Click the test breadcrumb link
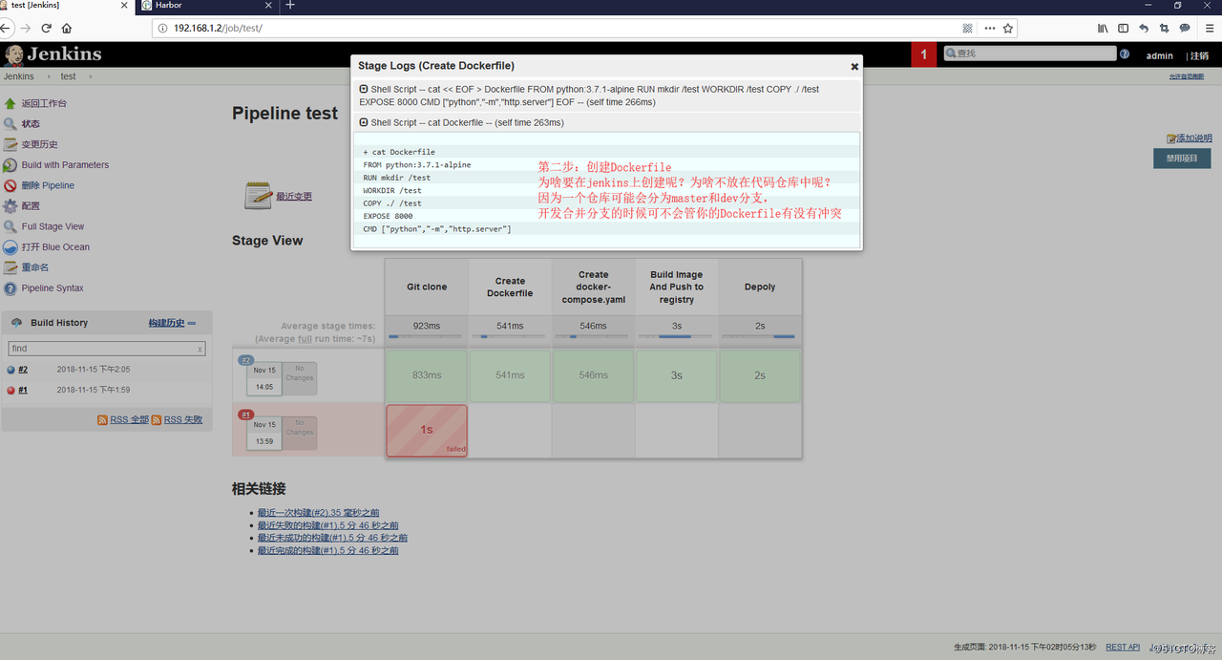 pyautogui.click(x=69, y=76)
